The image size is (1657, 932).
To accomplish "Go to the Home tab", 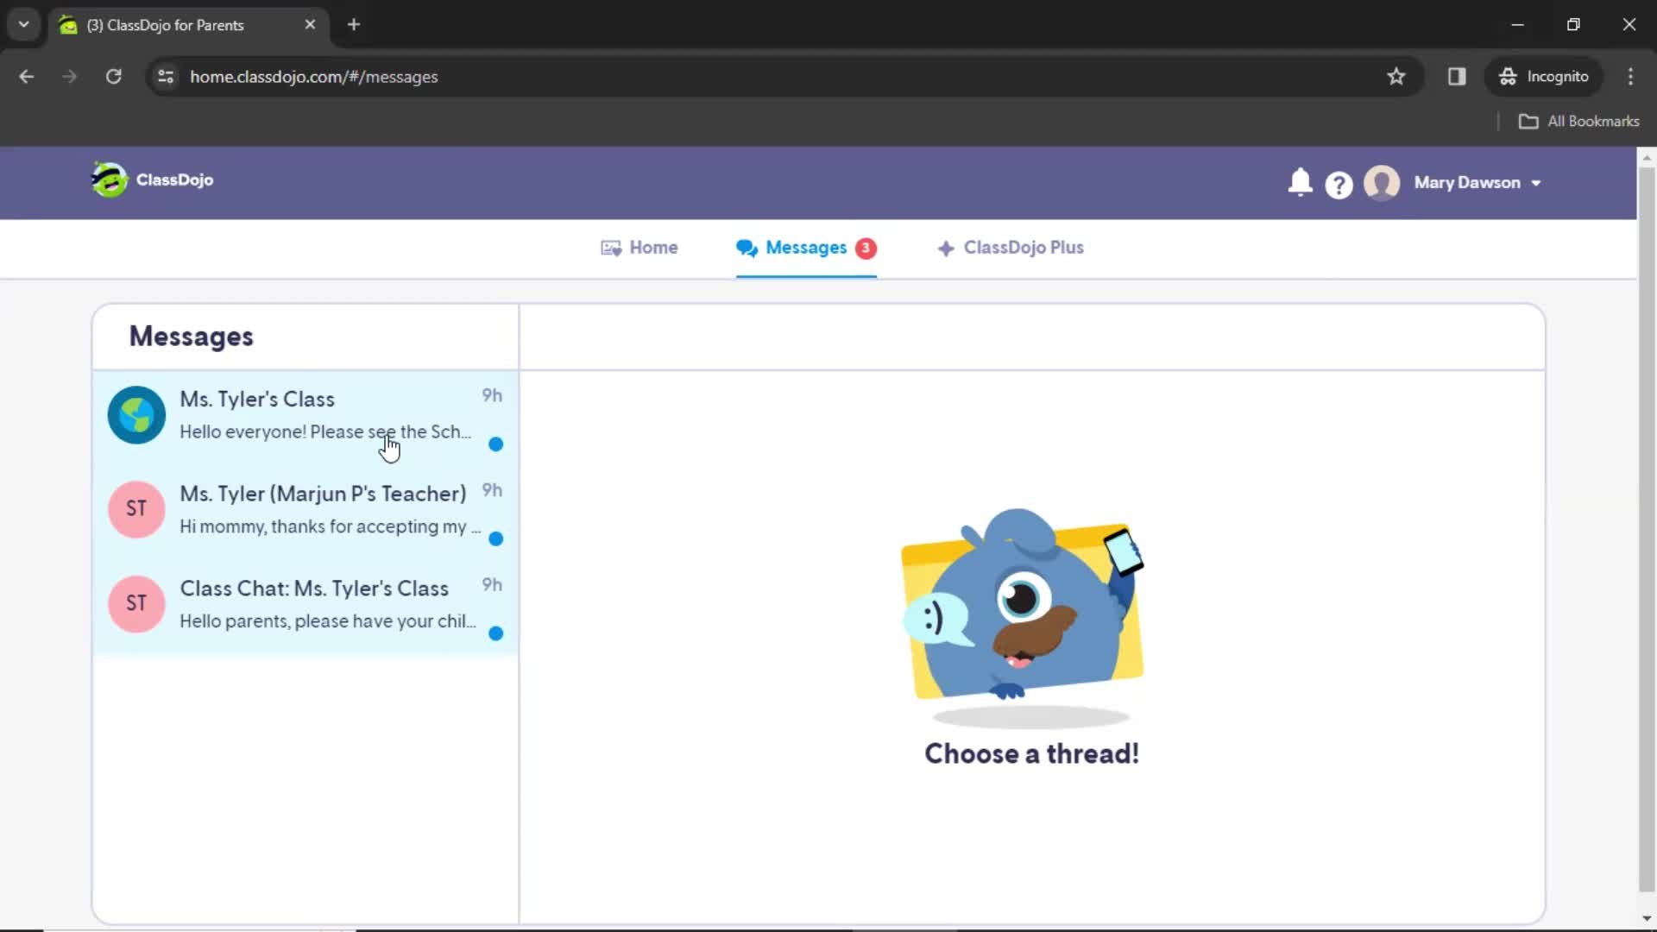I will pyautogui.click(x=639, y=248).
